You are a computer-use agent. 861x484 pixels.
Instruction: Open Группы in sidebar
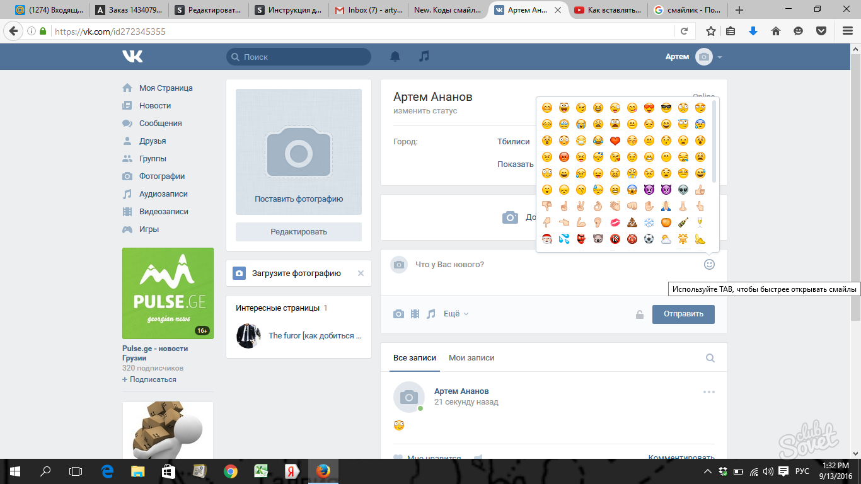pos(153,159)
